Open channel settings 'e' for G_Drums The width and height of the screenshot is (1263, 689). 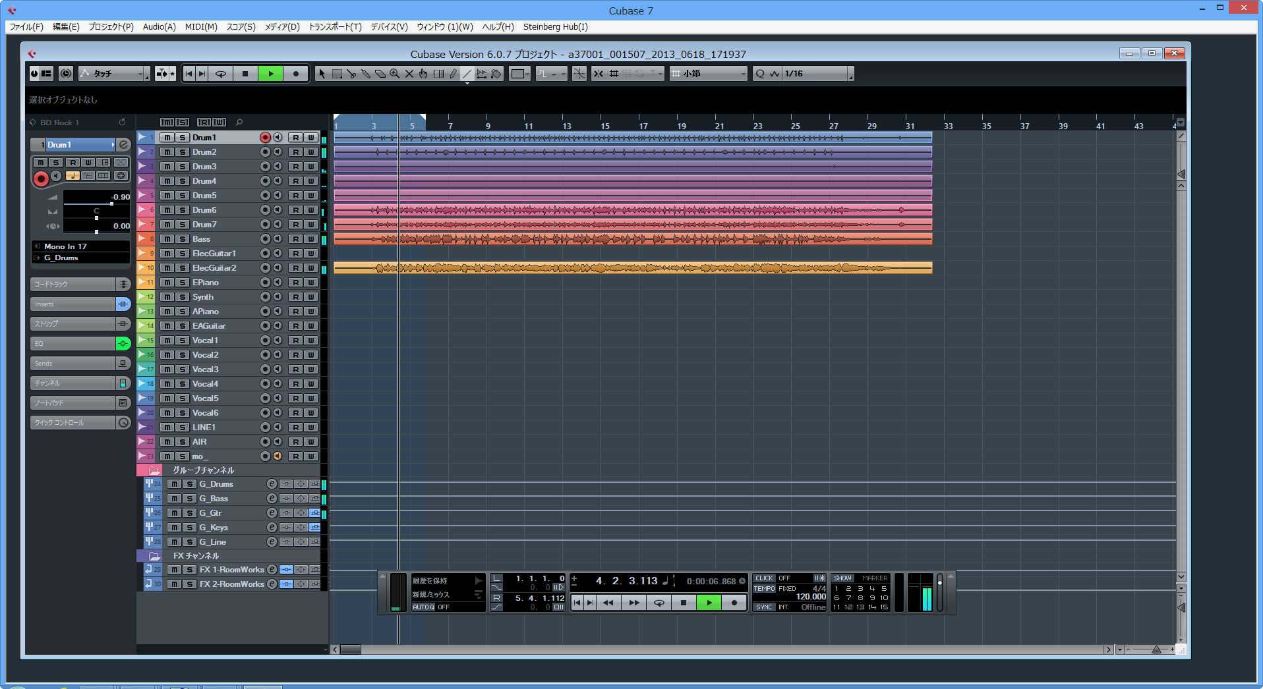pyautogui.click(x=272, y=484)
